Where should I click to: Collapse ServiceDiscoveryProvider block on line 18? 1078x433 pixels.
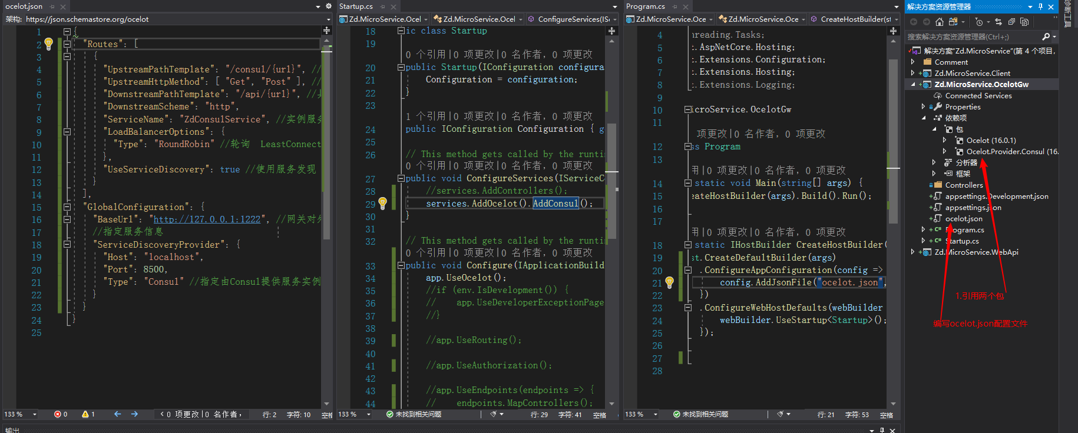pos(67,244)
